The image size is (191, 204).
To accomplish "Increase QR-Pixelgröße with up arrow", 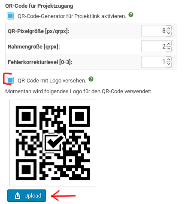I will (169, 28).
